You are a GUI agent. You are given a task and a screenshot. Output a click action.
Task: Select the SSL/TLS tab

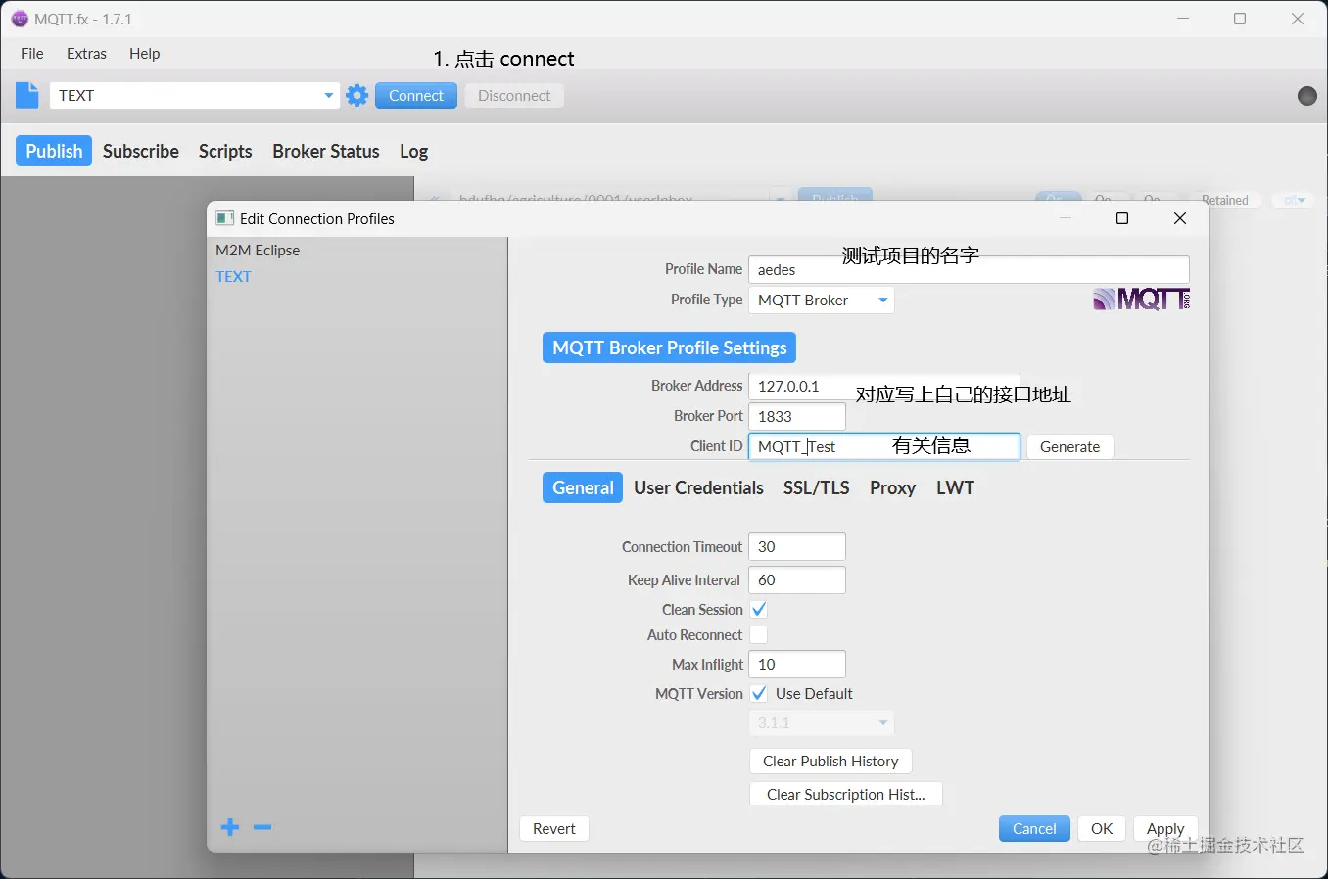[816, 487]
